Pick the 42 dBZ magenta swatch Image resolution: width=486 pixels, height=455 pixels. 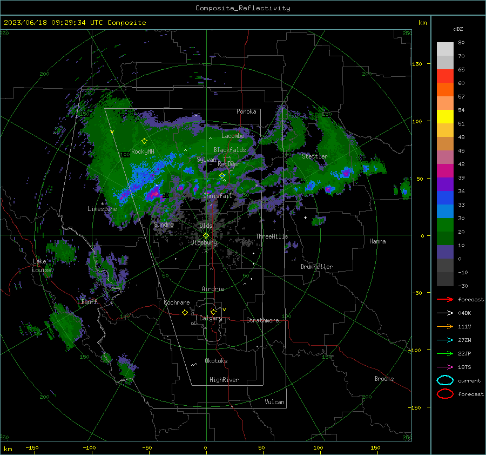click(x=445, y=170)
